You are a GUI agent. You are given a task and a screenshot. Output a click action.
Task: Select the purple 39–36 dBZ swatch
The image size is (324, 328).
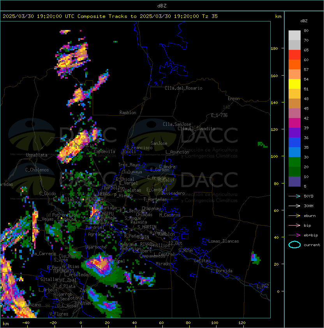click(x=294, y=132)
